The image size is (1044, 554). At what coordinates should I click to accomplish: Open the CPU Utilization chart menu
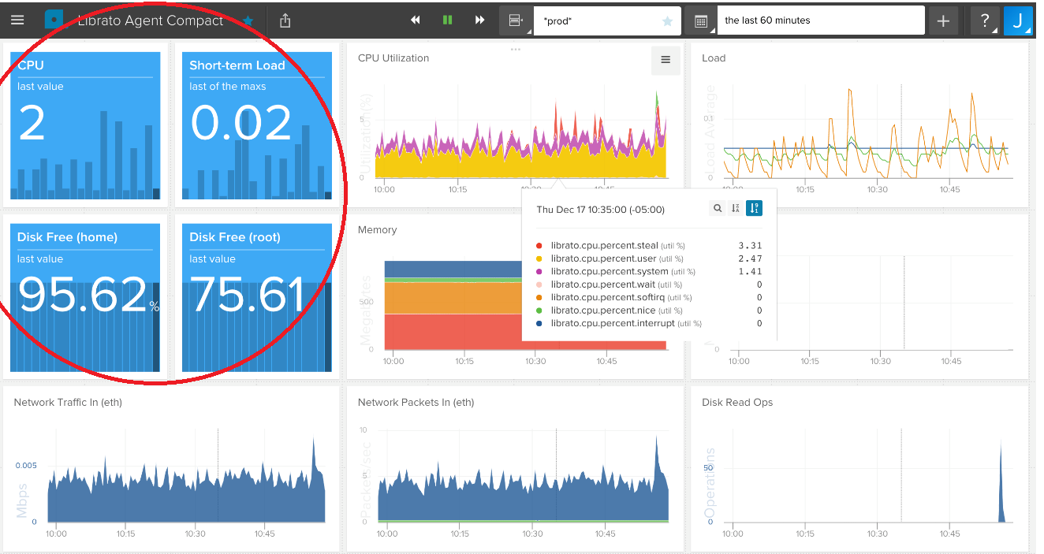tap(666, 60)
